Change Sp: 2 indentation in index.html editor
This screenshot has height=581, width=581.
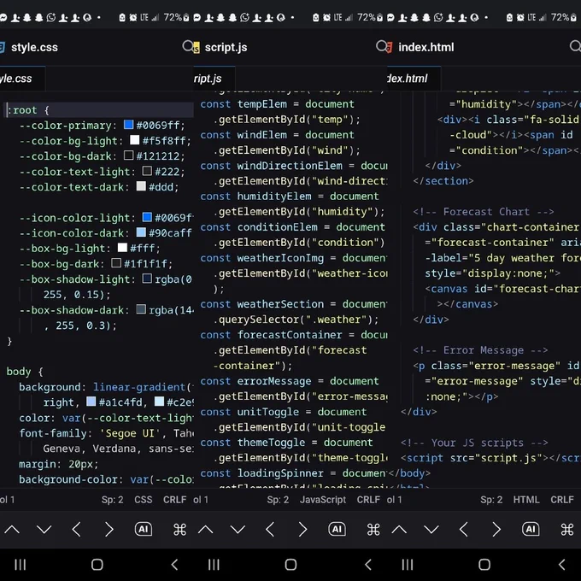[x=491, y=500]
